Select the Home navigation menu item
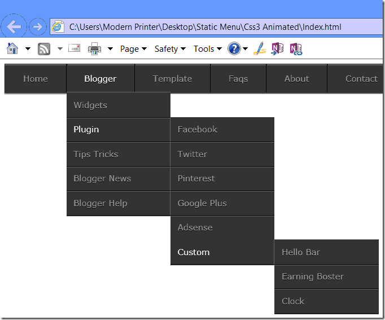Viewport: 385px width, 320px height. pos(36,79)
